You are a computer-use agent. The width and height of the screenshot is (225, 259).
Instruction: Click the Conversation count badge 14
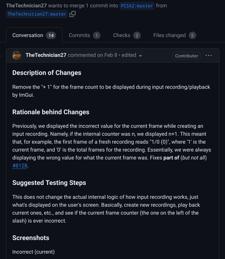click(51, 35)
